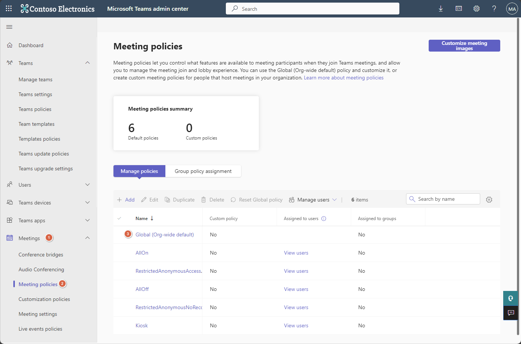The image size is (521, 344).
Task: Click the Delete trash toolbar button
Action: pyautogui.click(x=212, y=200)
